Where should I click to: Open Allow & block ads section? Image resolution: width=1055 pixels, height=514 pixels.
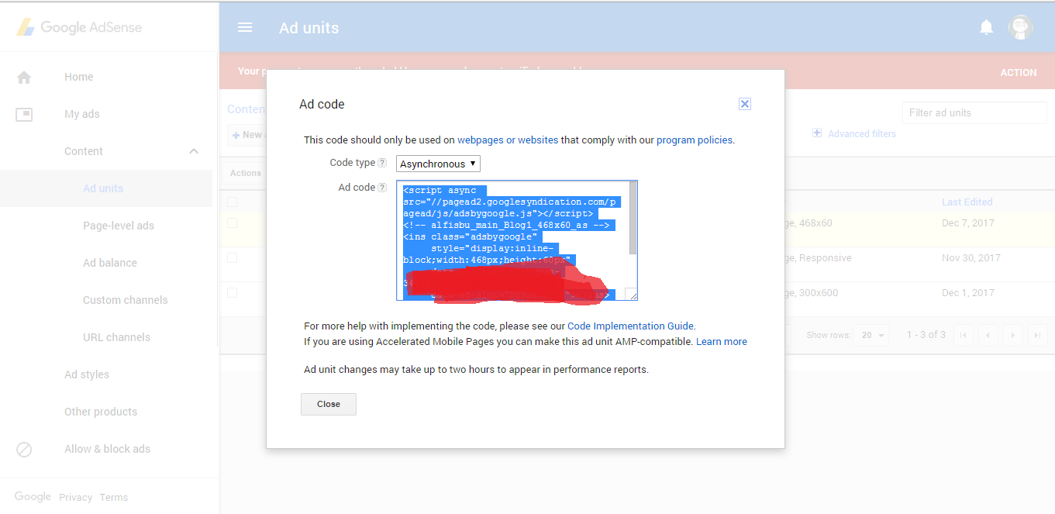107,449
